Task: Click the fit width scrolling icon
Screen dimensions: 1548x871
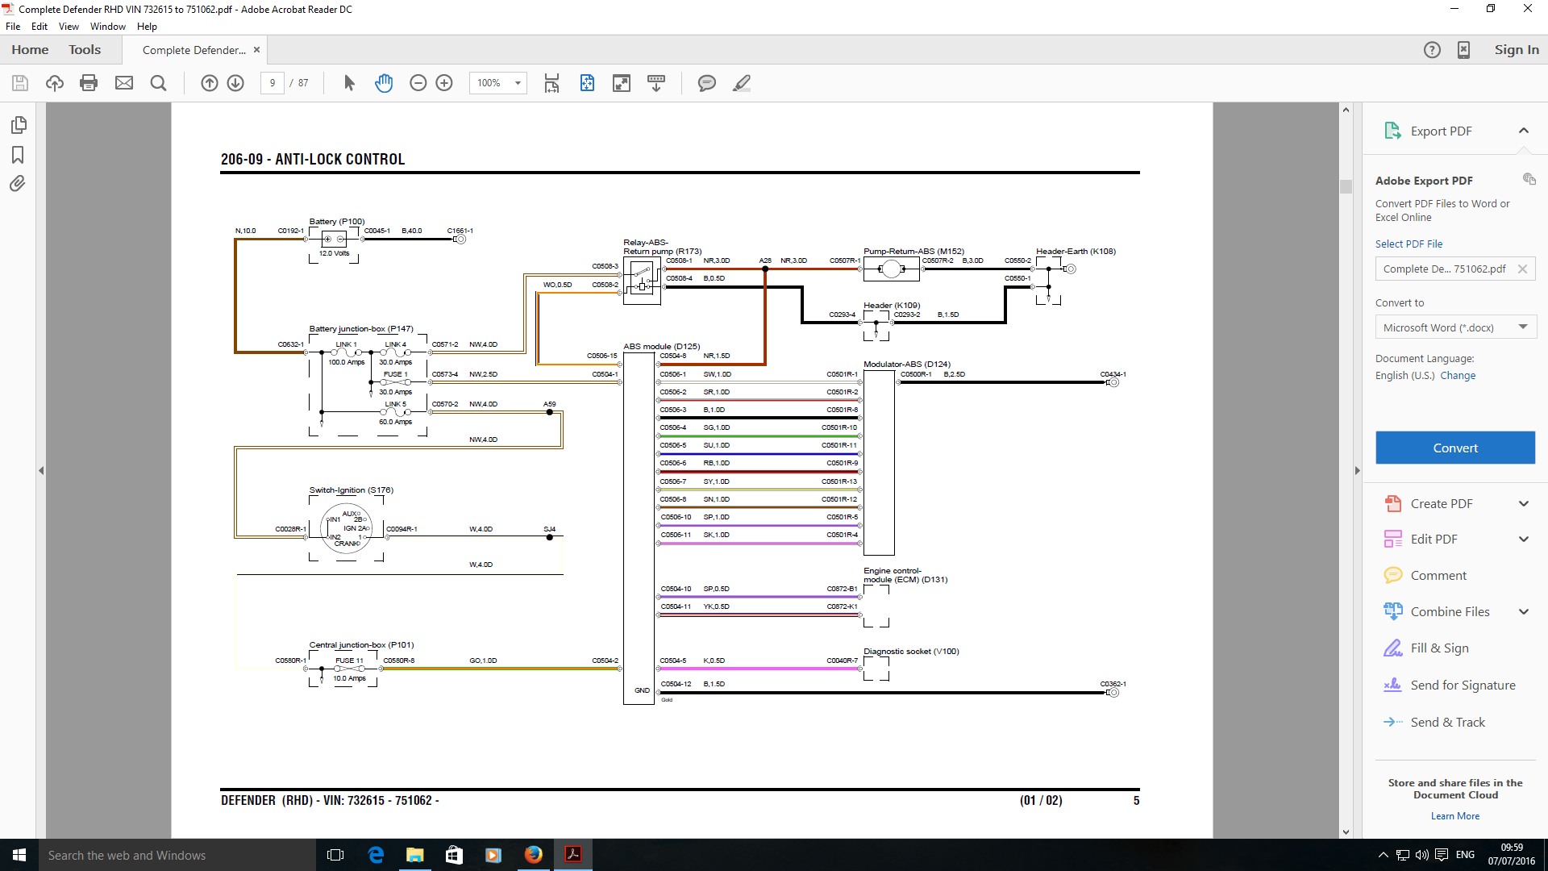Action: 552,83
